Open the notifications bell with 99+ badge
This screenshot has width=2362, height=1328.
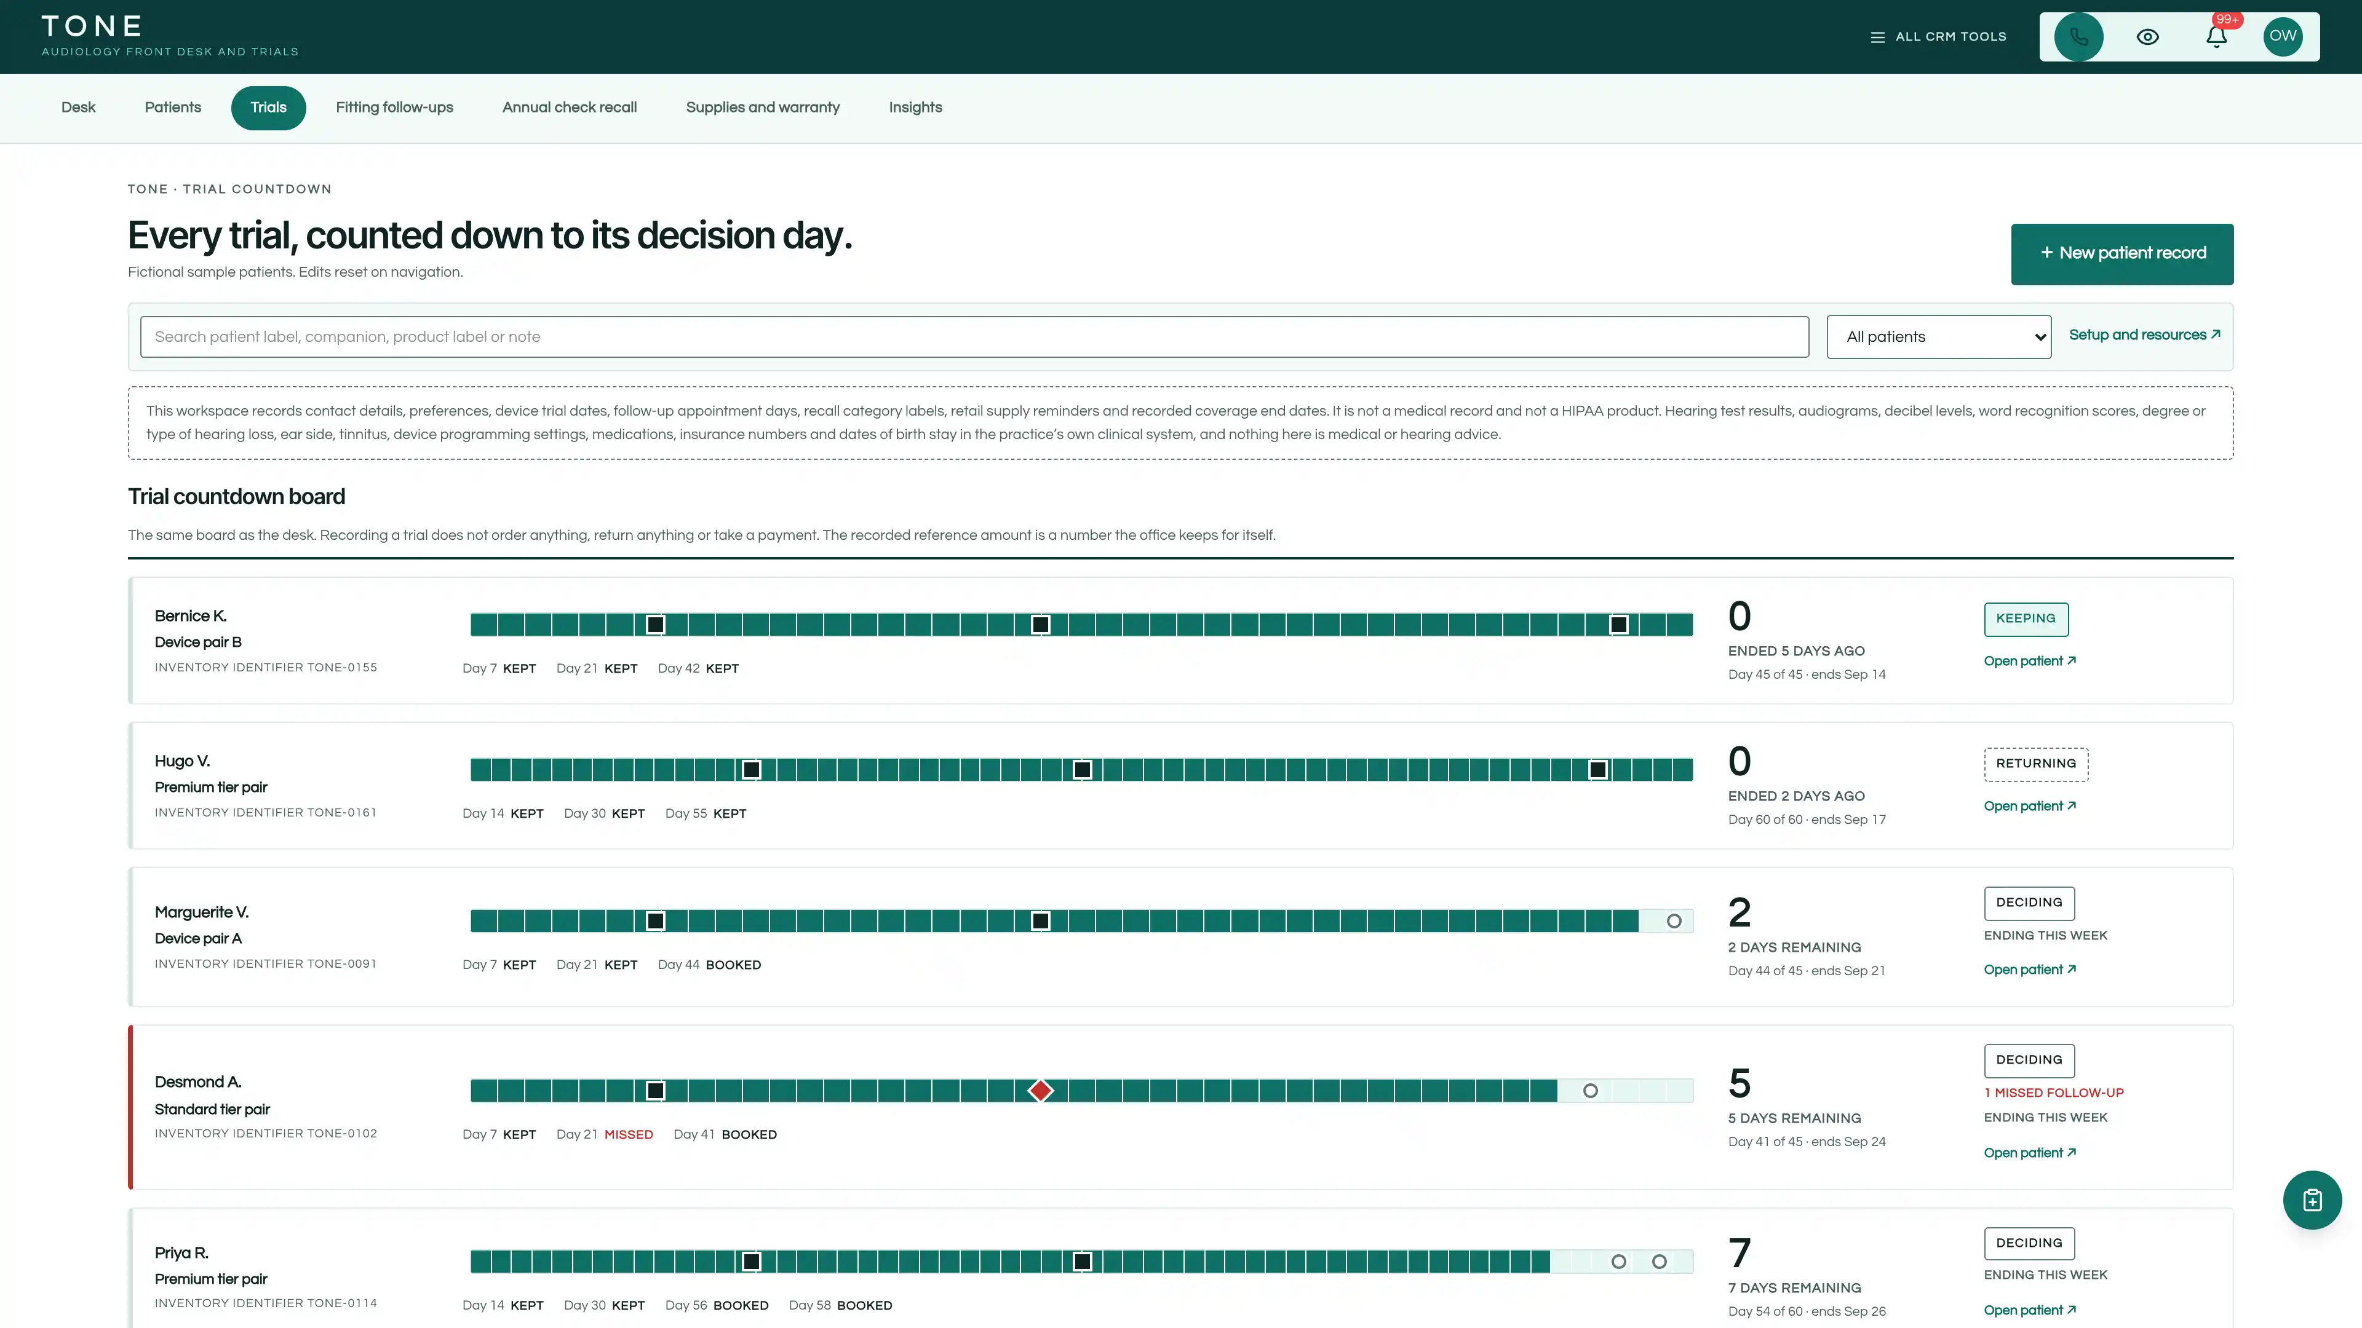coord(2216,37)
